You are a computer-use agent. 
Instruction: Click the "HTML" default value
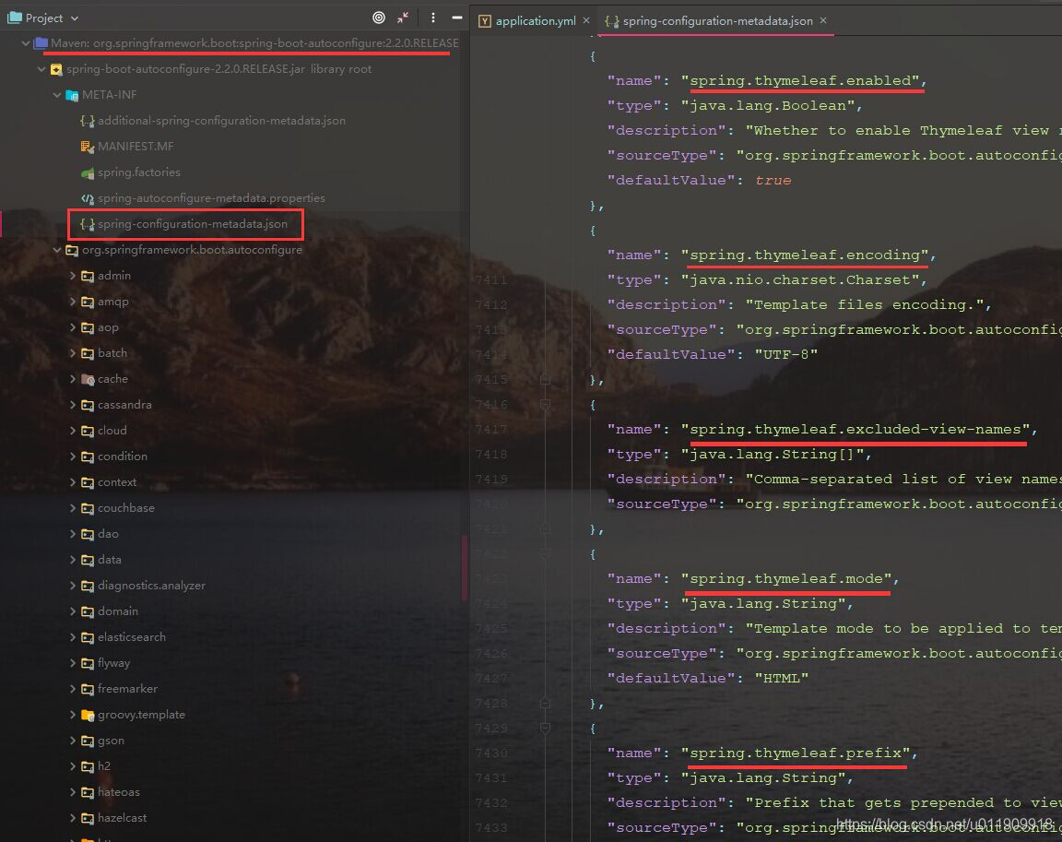tap(782, 678)
